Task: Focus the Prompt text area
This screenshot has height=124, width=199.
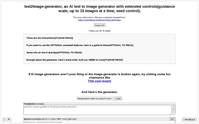Action: (97, 110)
